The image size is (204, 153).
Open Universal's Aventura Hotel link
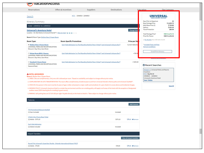[x=39, y=30]
